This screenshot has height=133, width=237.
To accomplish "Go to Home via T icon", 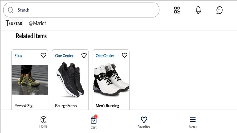I will [x=43, y=120].
